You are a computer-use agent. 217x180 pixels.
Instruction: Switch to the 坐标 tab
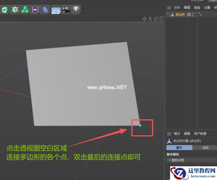pos(205,148)
